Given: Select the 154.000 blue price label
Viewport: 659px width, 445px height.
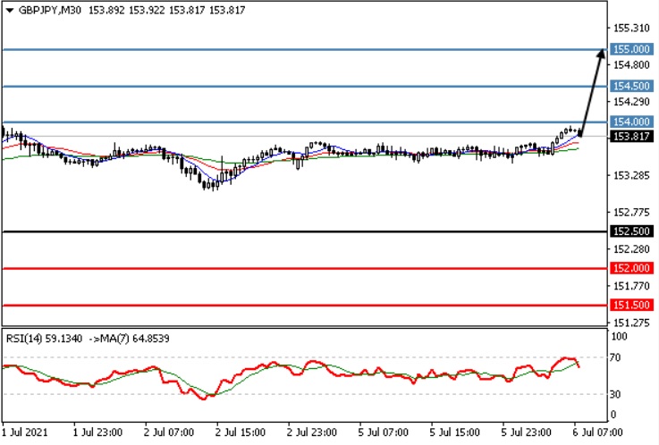Looking at the screenshot, I should (631, 122).
